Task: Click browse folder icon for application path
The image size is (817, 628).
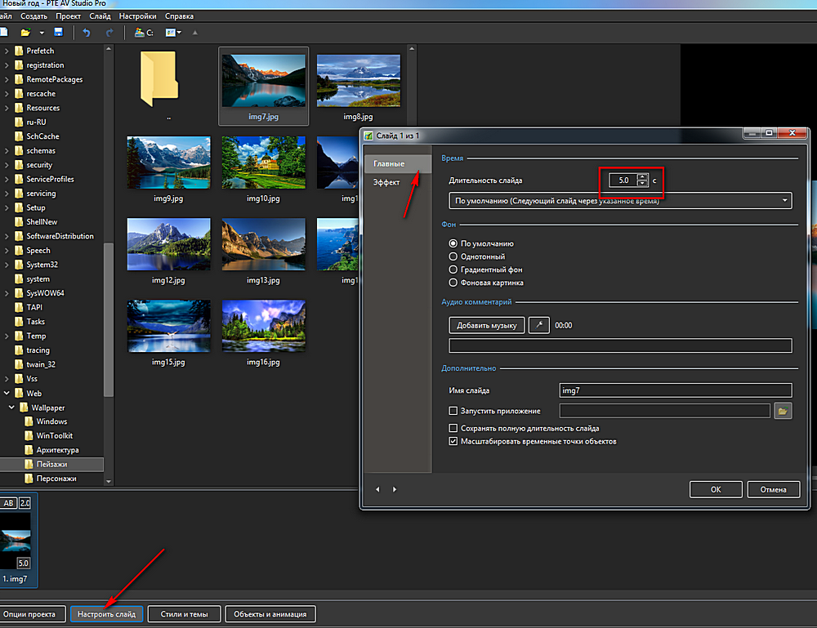Action: tap(783, 411)
